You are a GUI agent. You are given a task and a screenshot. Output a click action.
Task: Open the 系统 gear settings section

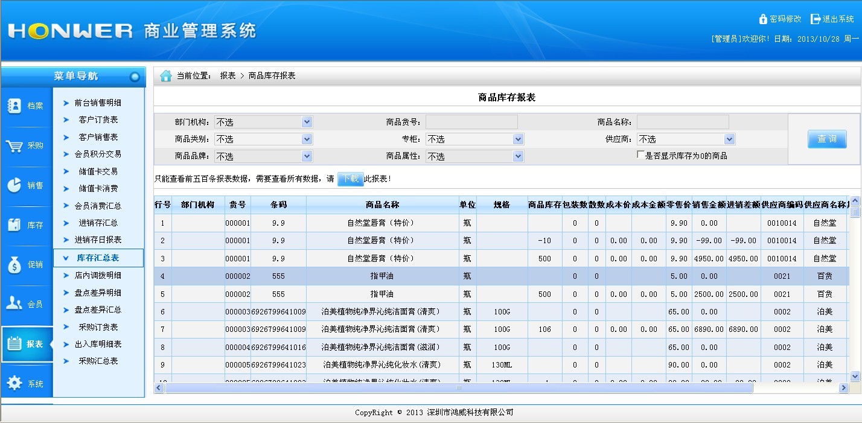pos(26,384)
